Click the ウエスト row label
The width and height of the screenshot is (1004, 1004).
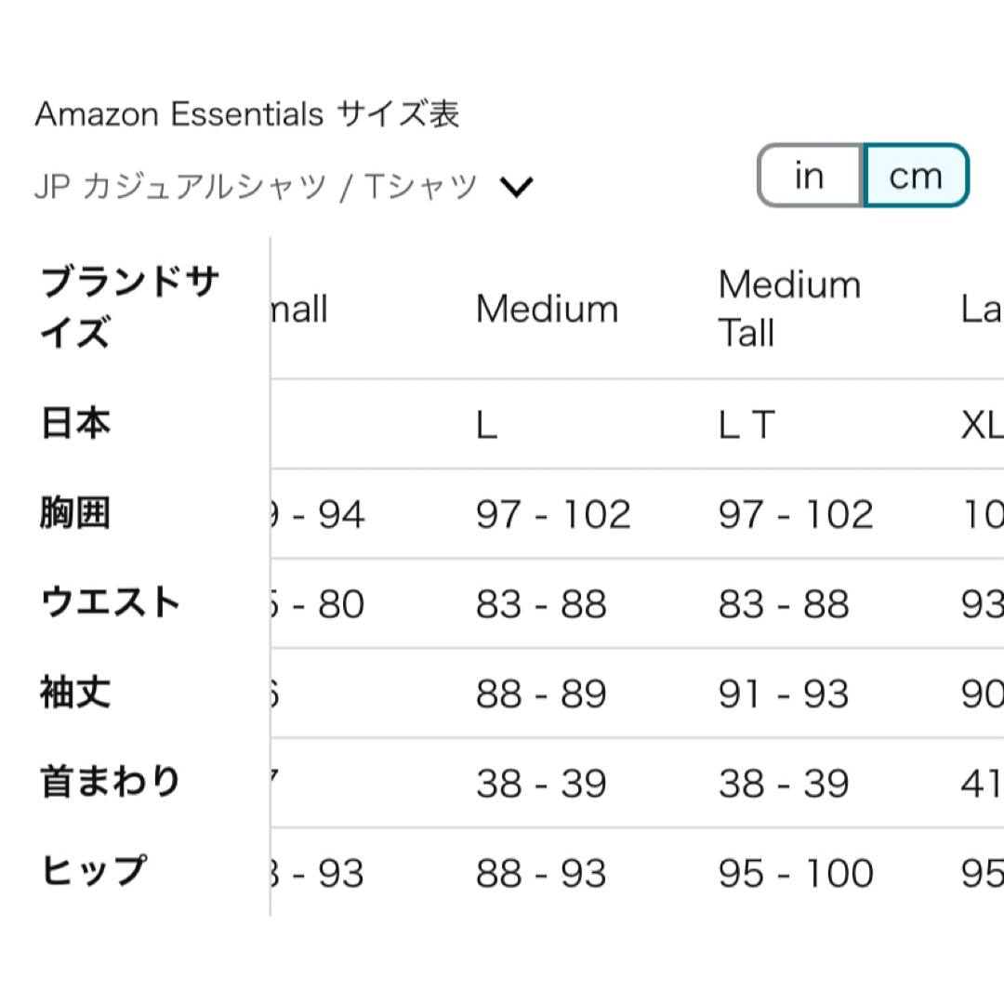coord(110,602)
